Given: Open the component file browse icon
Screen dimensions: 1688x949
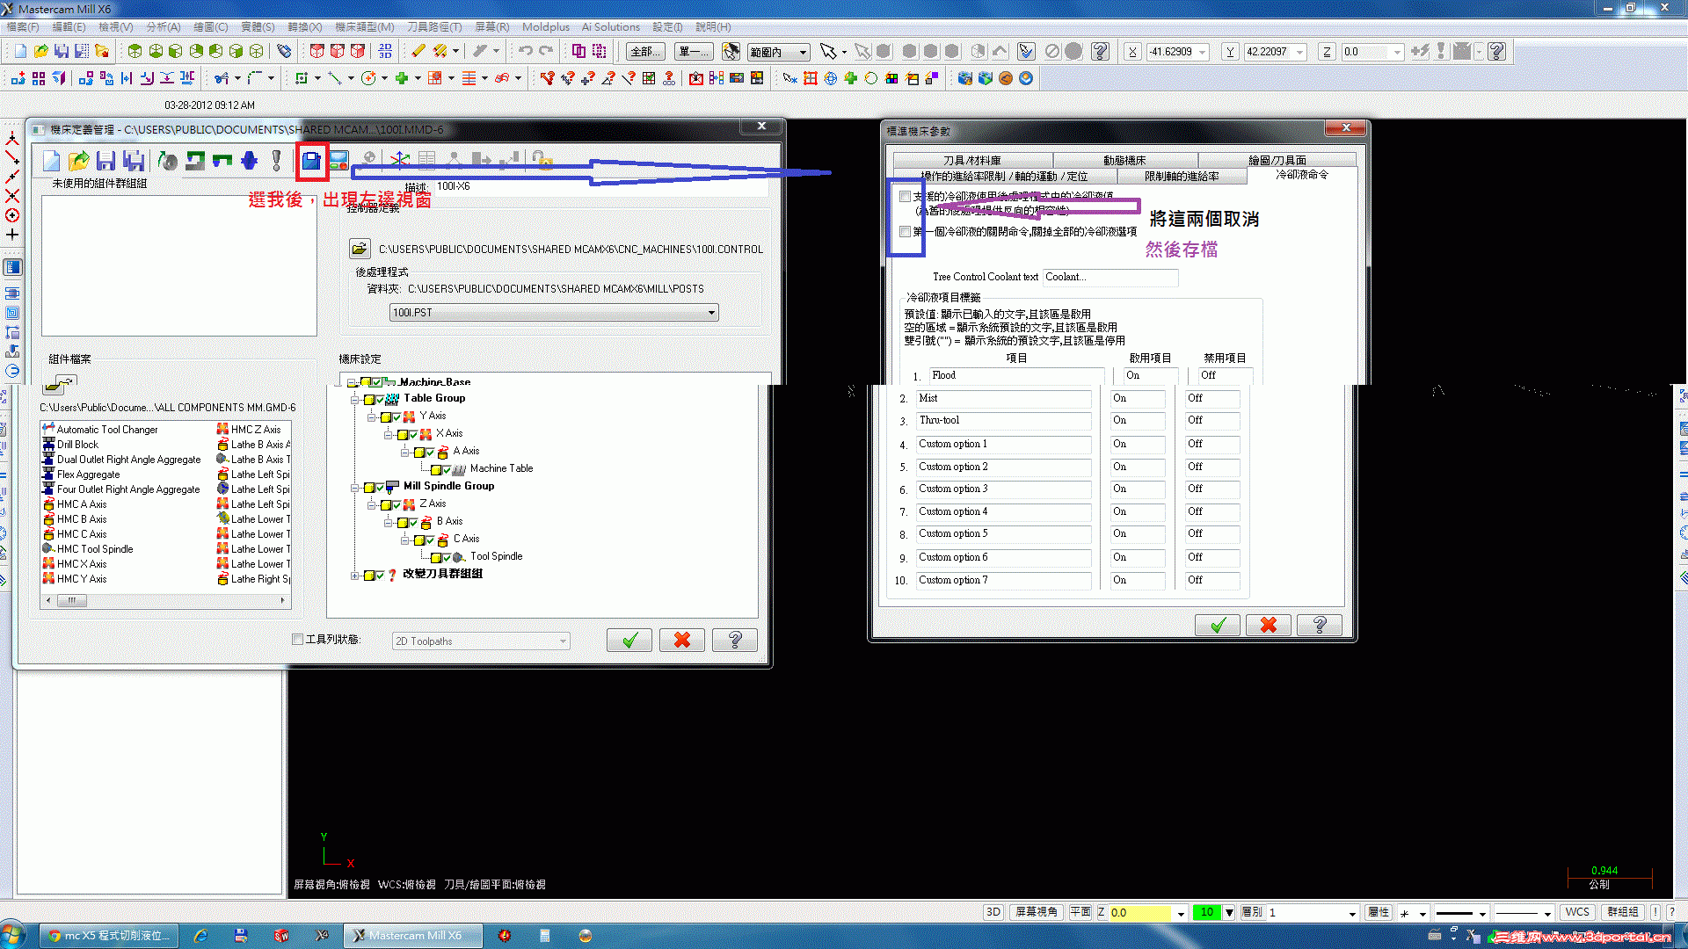Looking at the screenshot, I should [x=58, y=384].
